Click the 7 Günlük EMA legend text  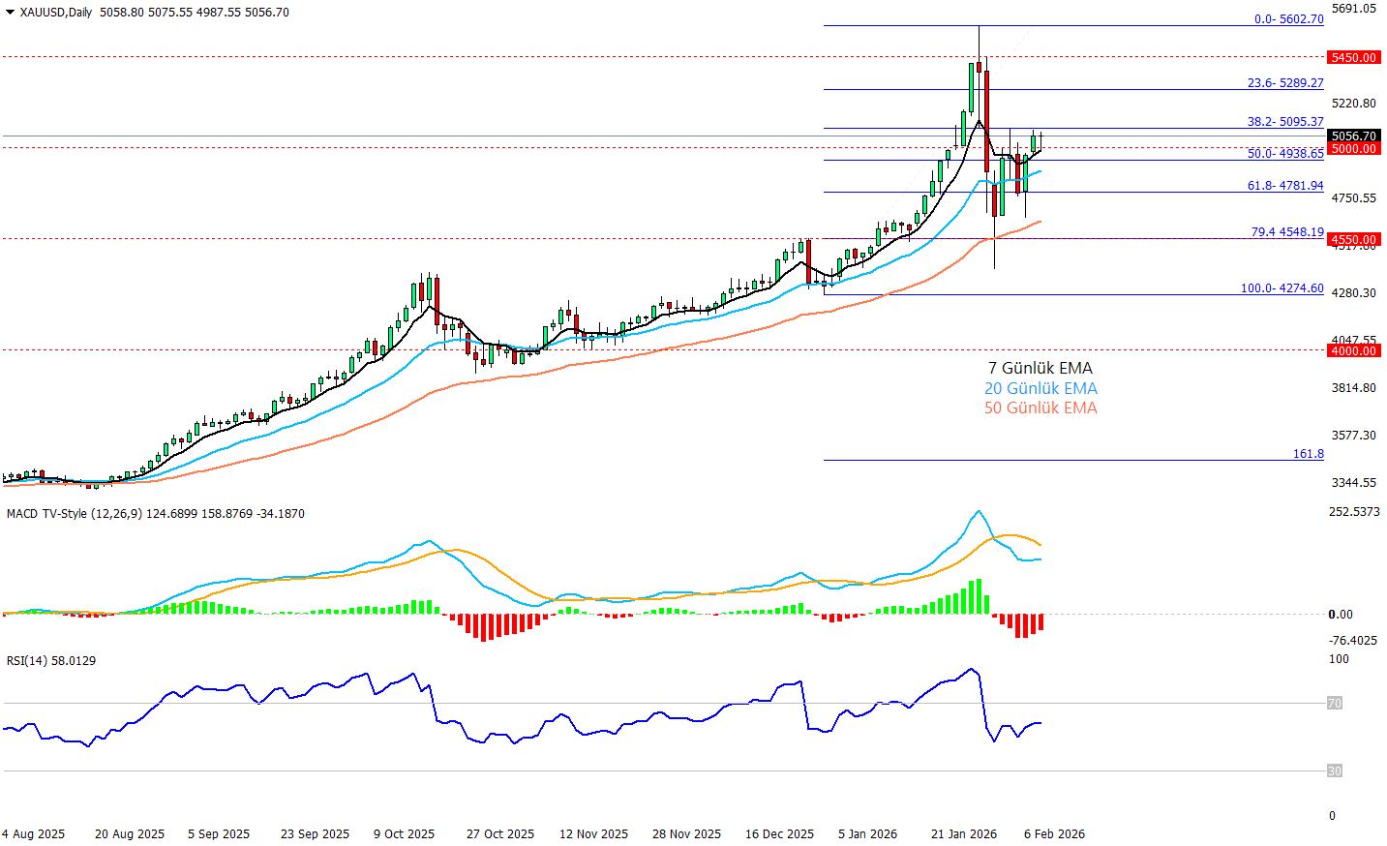click(1040, 368)
